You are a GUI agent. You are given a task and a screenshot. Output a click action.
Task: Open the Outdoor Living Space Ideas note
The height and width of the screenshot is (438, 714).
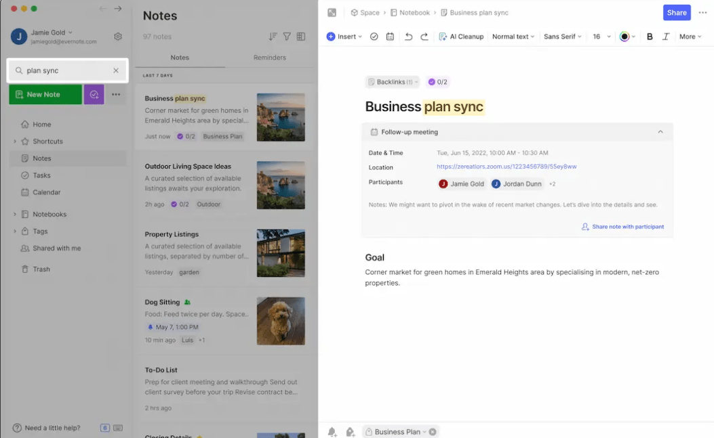point(225,185)
